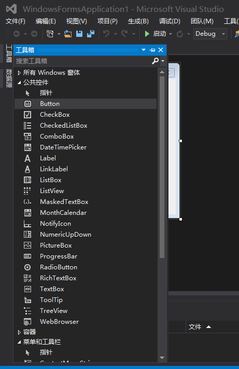The height and width of the screenshot is (369, 239).
Task: Click the form's right-middle resize handle
Action: pos(180,141)
